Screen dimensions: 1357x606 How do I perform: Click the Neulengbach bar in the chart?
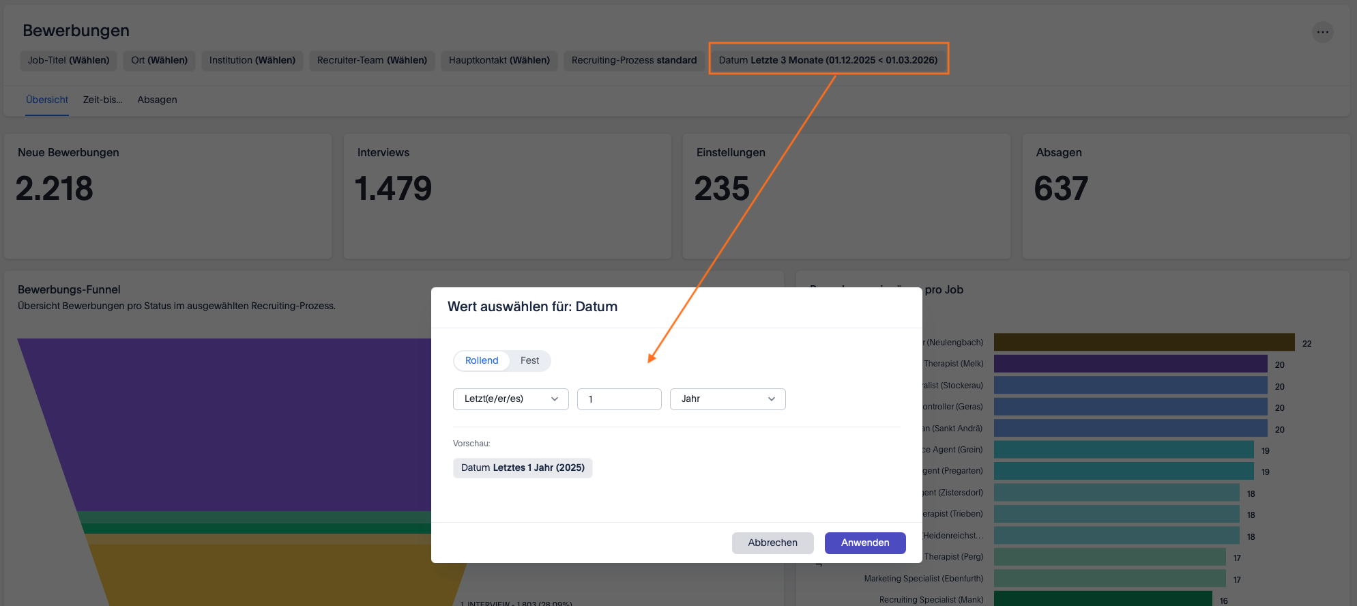coord(1143,343)
